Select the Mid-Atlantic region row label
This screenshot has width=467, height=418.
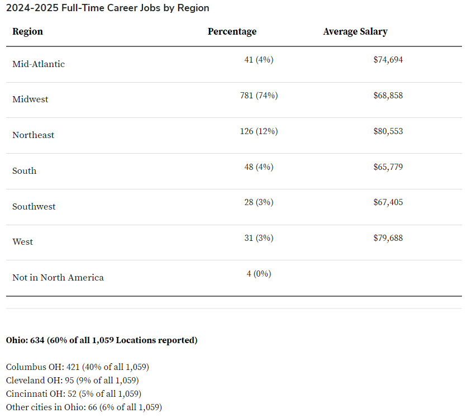[39, 64]
